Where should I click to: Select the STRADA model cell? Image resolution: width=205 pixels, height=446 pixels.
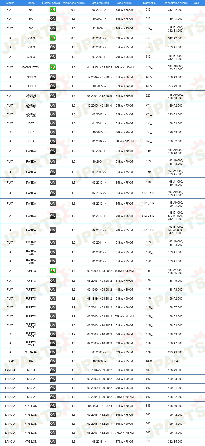[x=31, y=352]
